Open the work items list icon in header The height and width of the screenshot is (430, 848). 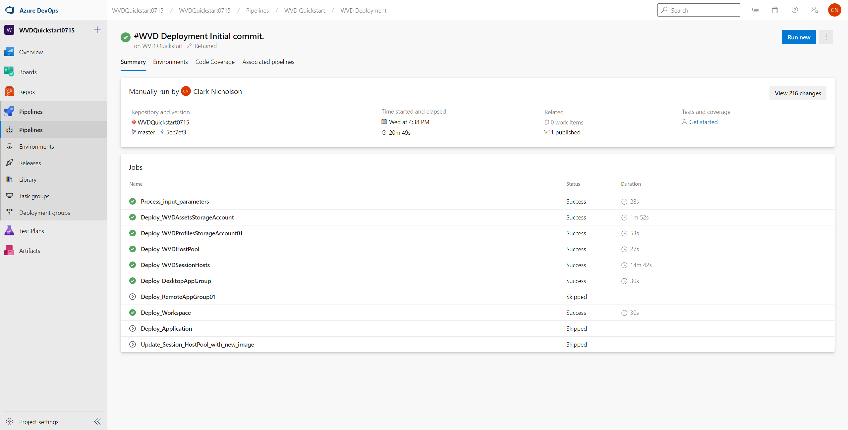point(755,10)
